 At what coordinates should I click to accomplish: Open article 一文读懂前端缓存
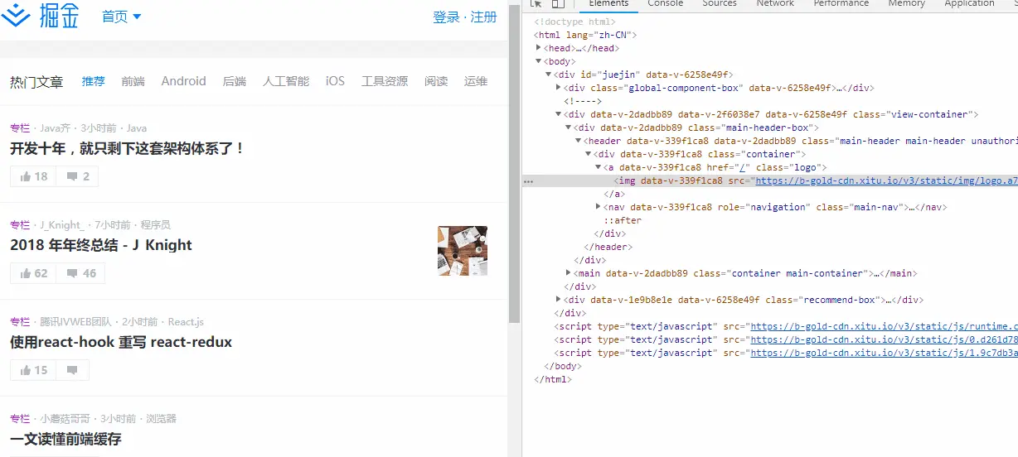click(65, 439)
